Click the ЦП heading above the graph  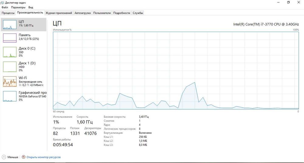(57, 23)
